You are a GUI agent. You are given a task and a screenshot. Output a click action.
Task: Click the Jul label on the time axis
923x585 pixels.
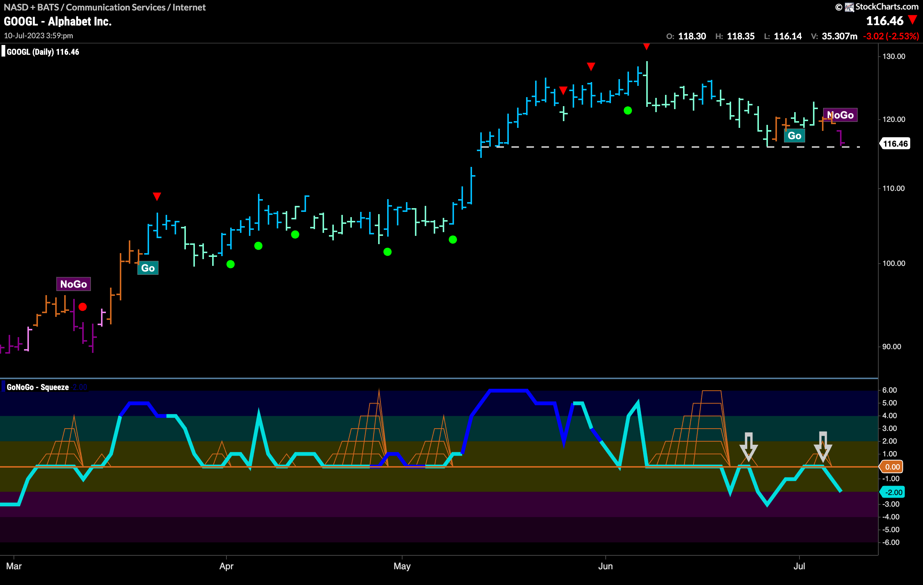pos(799,566)
